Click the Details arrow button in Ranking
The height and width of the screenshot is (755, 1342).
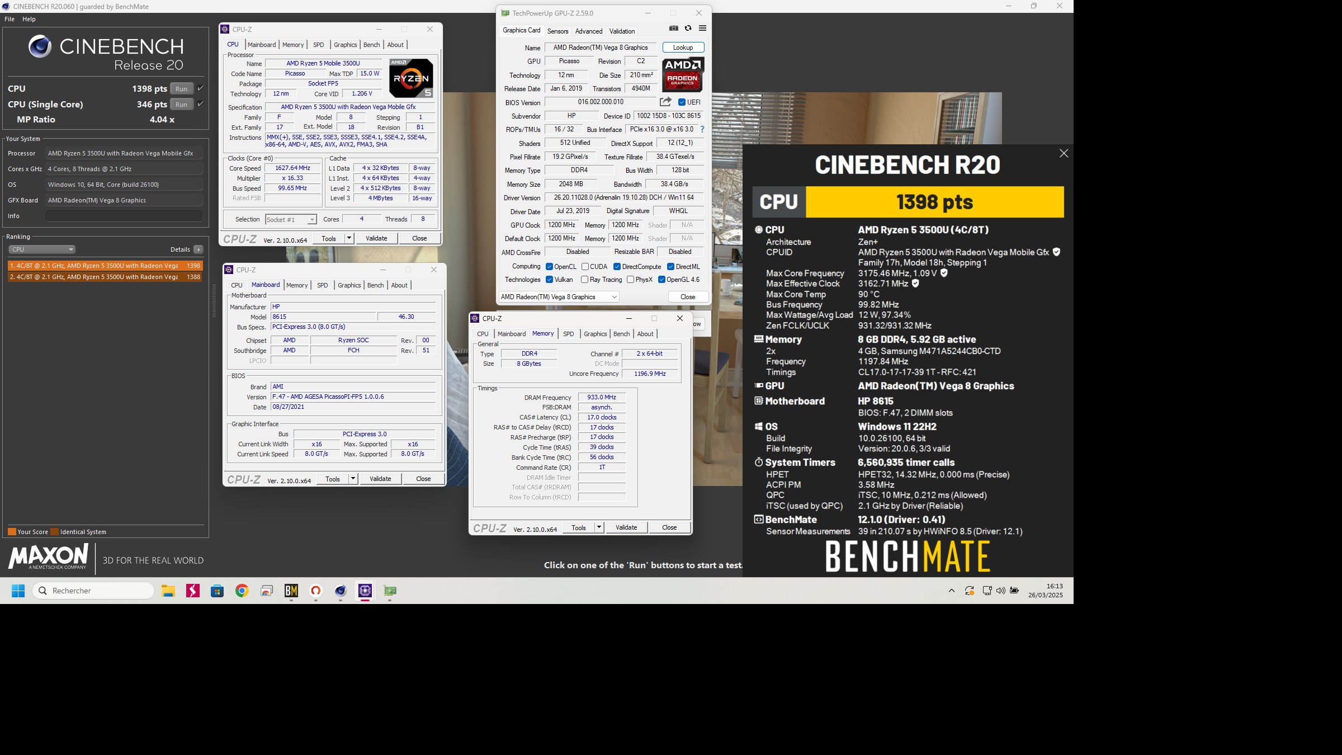coord(199,249)
